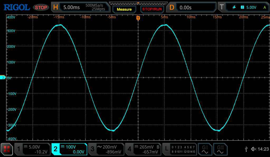This screenshot has width=270, height=157.
Task: Select active channel 2 100V tab
Action: pyautogui.click(x=69, y=149)
